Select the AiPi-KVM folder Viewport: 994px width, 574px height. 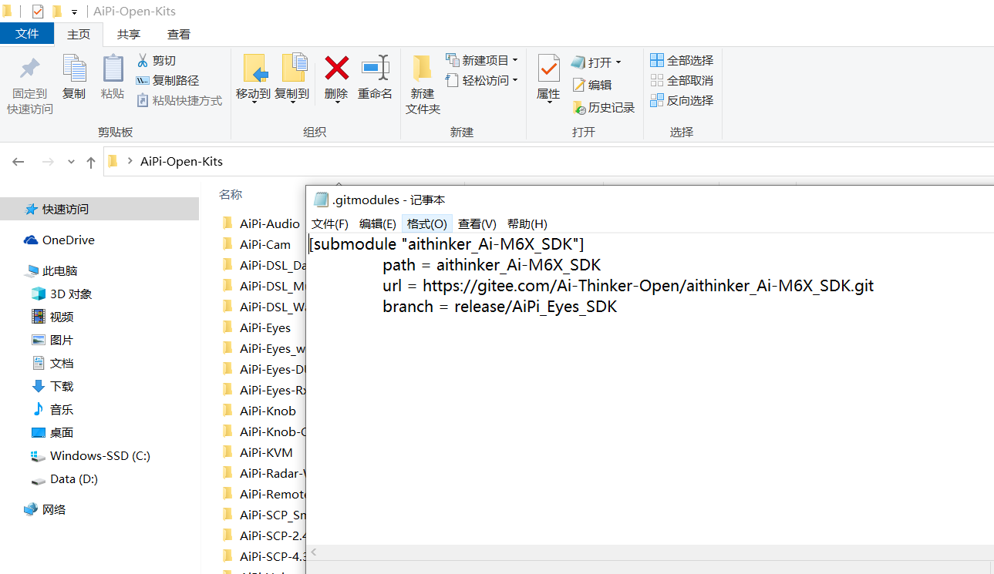[x=258, y=452]
